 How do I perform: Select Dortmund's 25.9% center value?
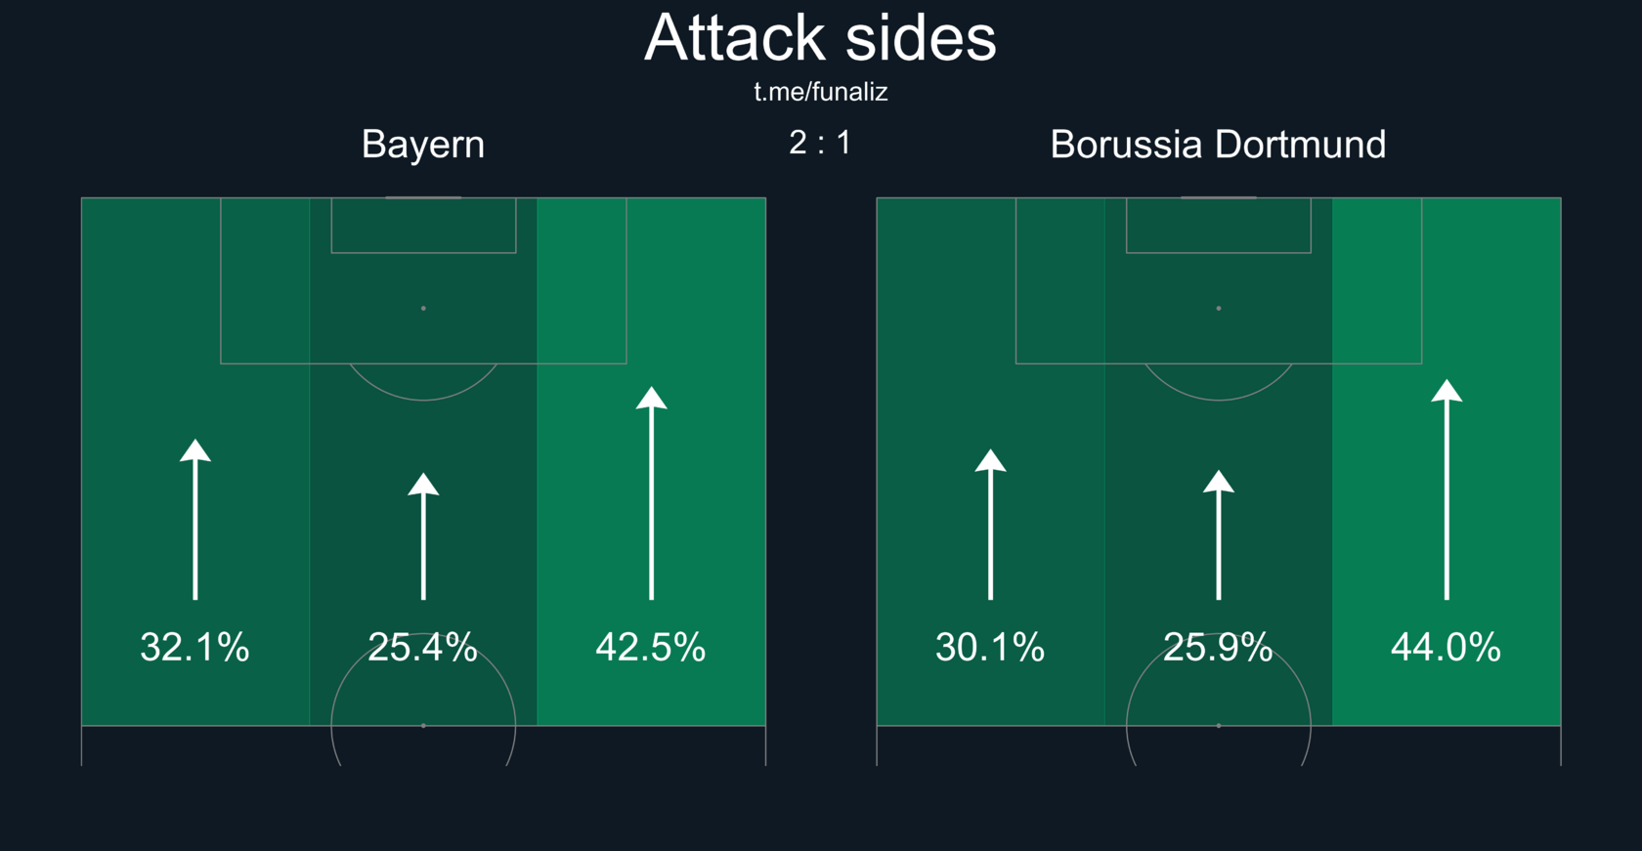click(x=1218, y=647)
